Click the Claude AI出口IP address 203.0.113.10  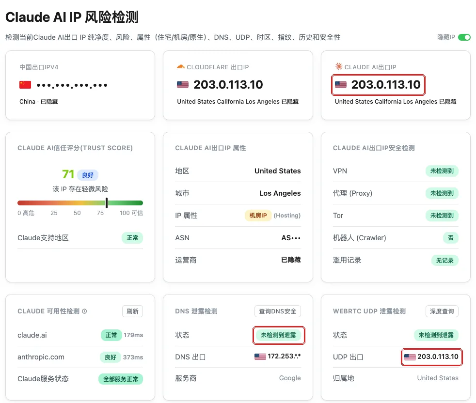(x=386, y=85)
